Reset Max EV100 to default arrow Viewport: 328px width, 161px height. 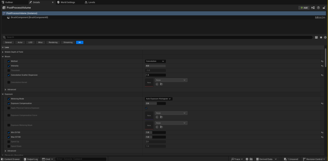tap(322, 137)
